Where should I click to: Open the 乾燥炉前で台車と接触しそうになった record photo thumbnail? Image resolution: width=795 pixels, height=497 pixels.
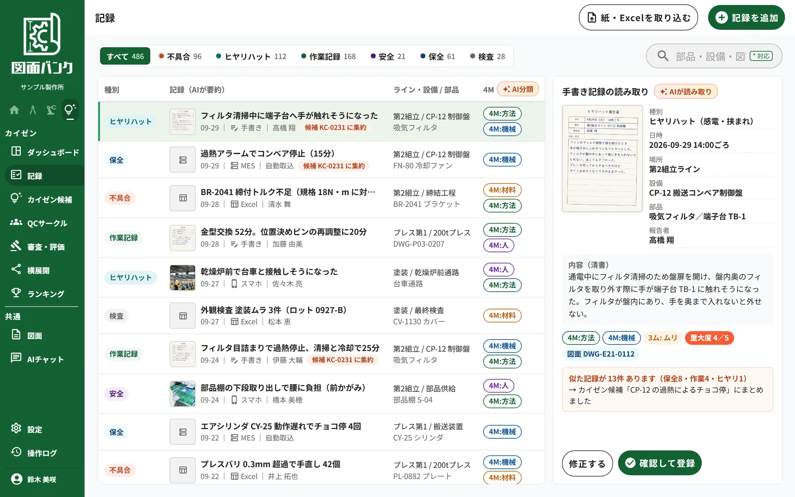click(182, 277)
